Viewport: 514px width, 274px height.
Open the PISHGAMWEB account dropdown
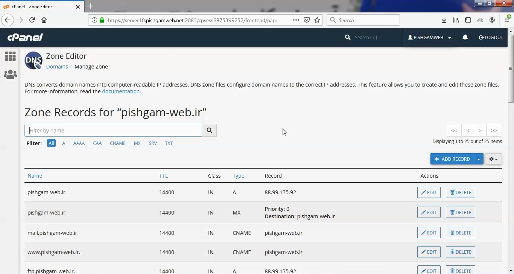pyautogui.click(x=429, y=37)
